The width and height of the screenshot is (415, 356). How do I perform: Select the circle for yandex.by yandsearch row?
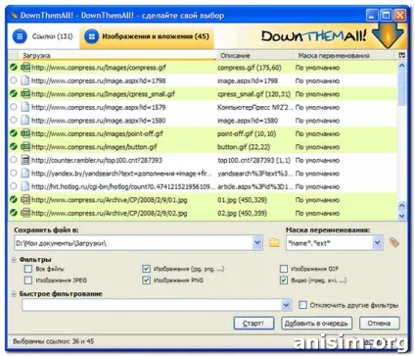tap(14, 174)
